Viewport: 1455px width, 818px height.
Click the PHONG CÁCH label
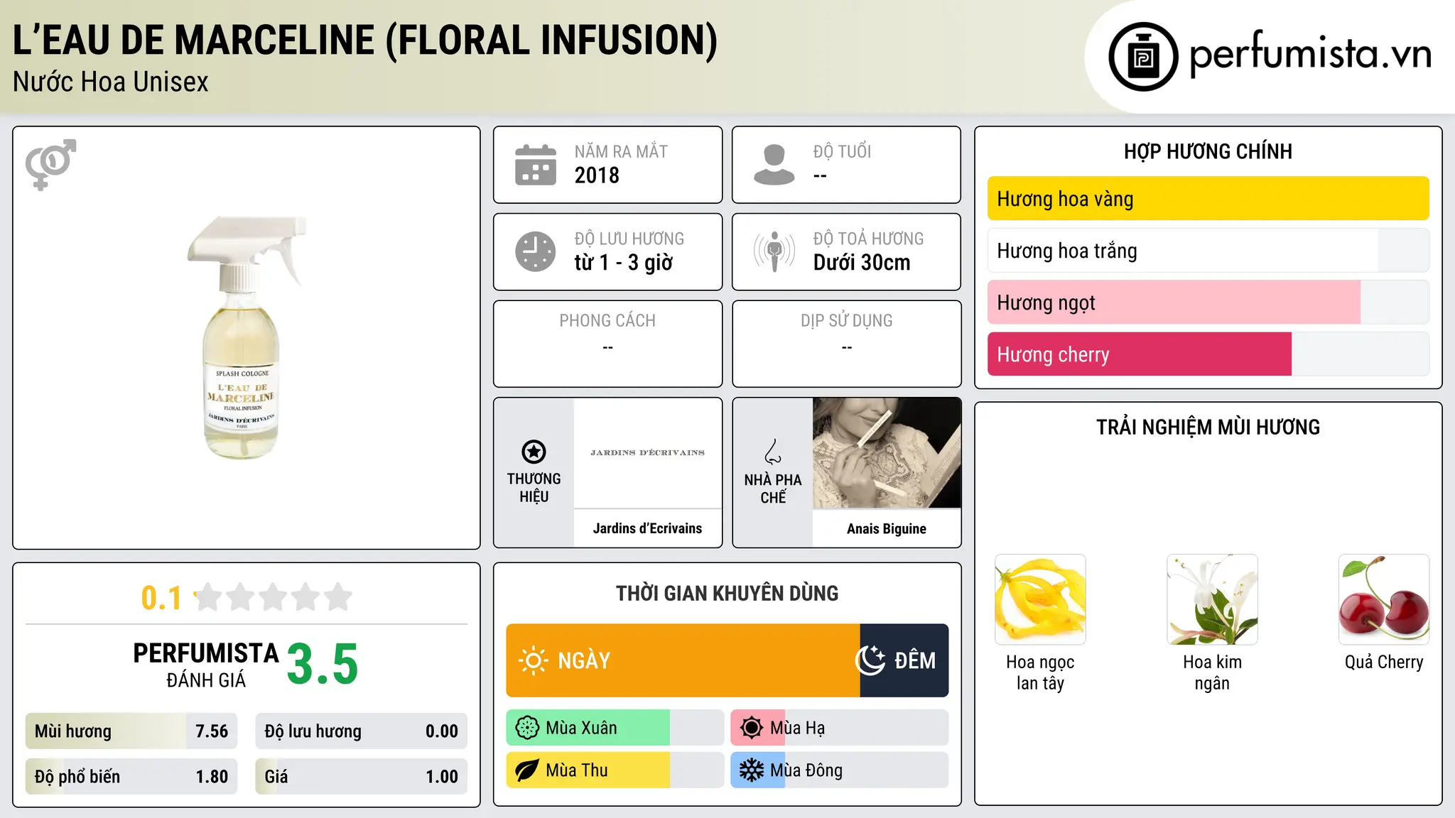(607, 320)
